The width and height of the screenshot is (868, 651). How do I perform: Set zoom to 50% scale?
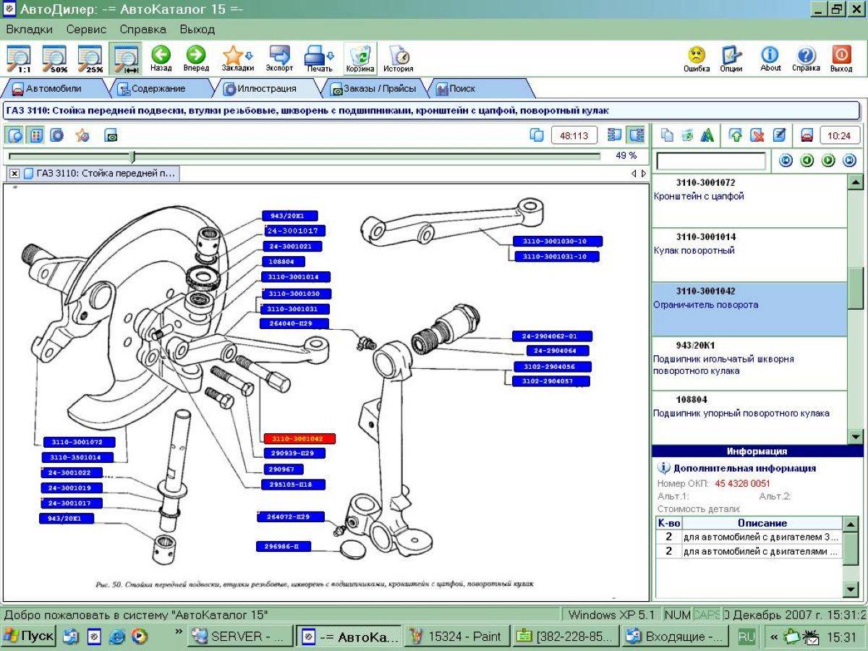pyautogui.click(x=54, y=59)
